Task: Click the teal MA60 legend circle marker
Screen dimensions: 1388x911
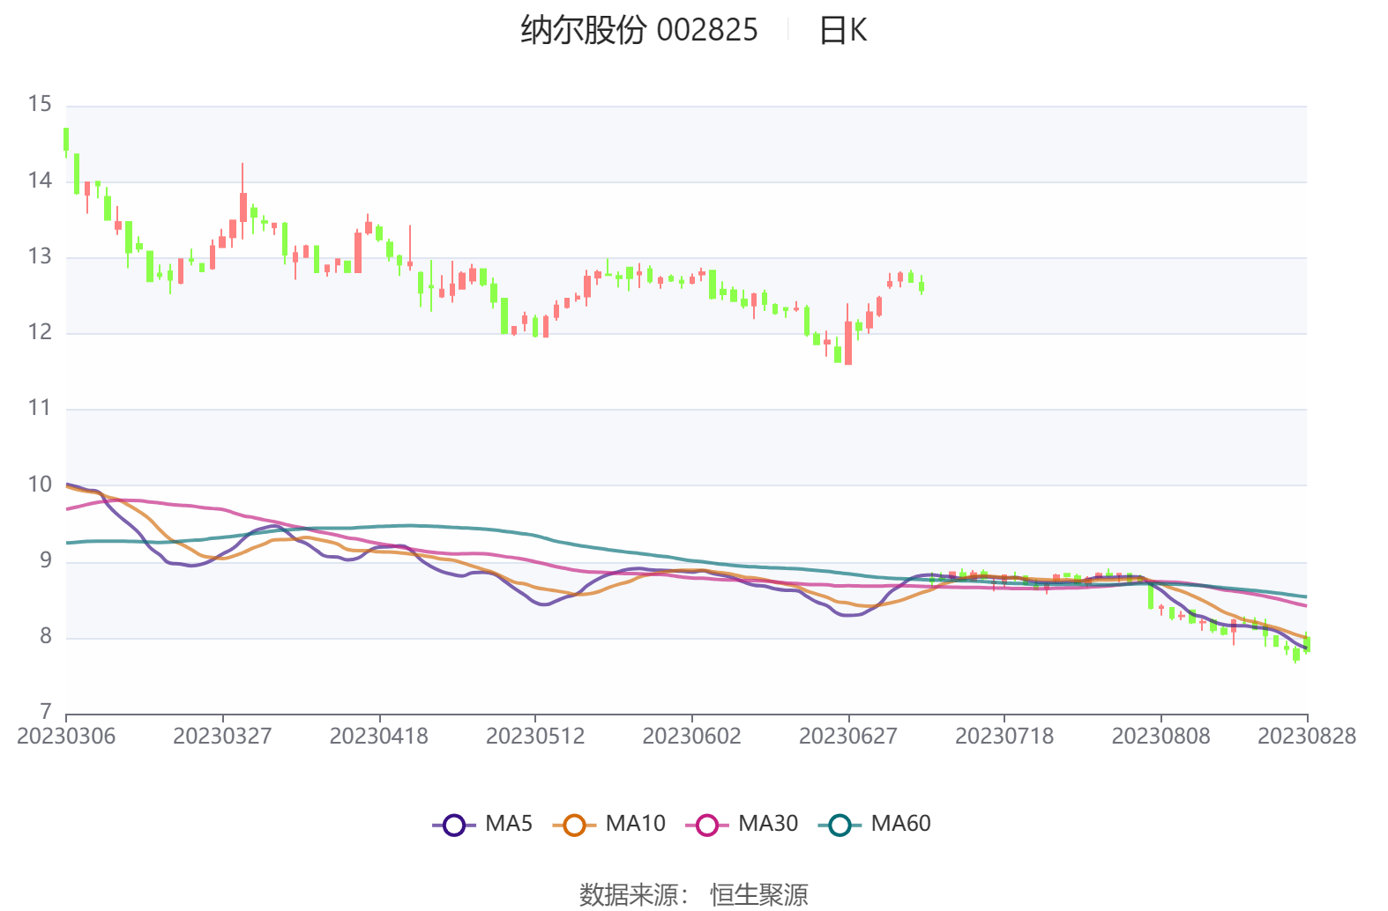Action: (840, 826)
